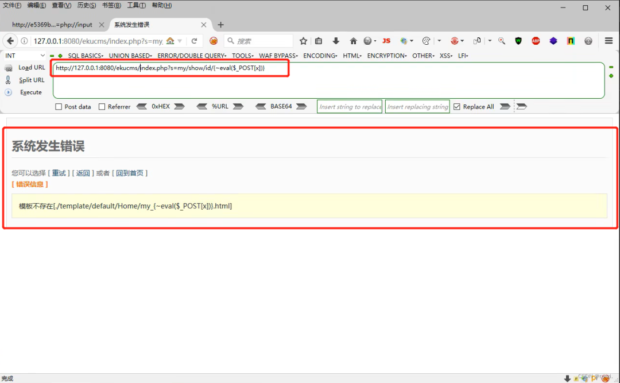Click the browser address bar URL
The image size is (620, 383).
pos(98,41)
